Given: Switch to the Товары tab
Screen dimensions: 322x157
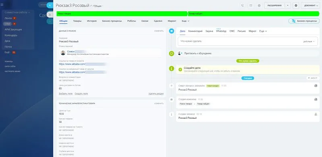Looking at the screenshot, I should (x=77, y=21).
